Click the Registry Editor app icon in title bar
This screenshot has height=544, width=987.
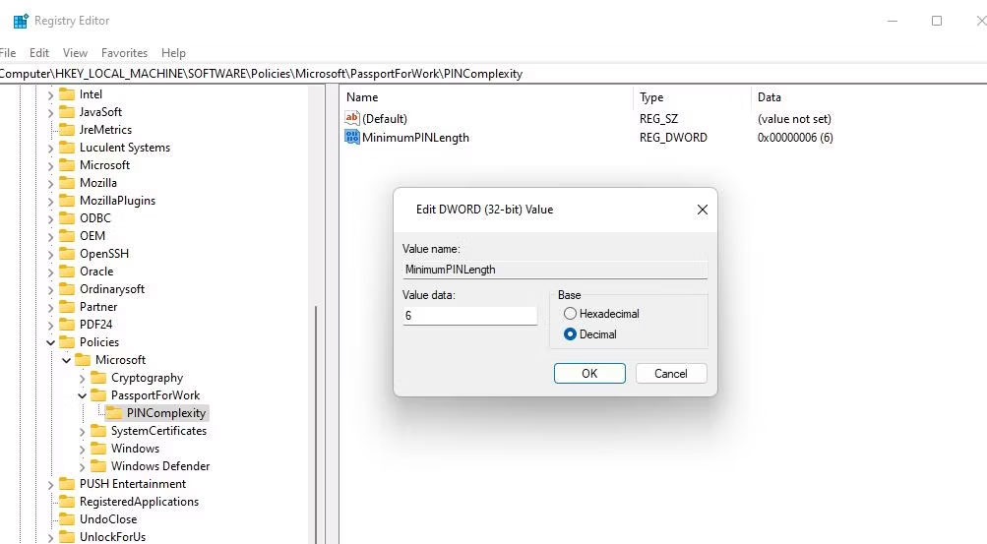point(20,21)
